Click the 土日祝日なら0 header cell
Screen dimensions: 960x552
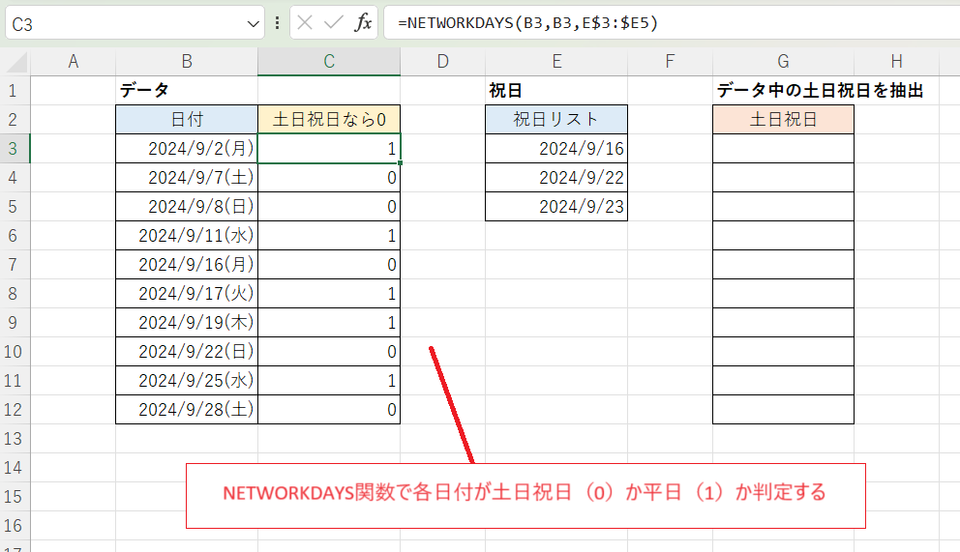329,119
